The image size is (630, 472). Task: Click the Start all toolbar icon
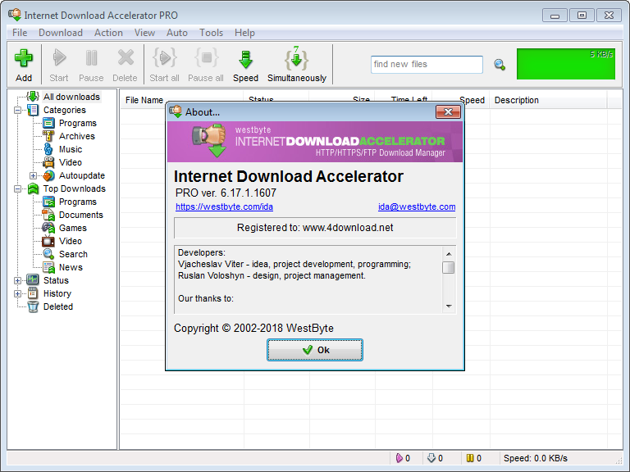[x=164, y=58]
